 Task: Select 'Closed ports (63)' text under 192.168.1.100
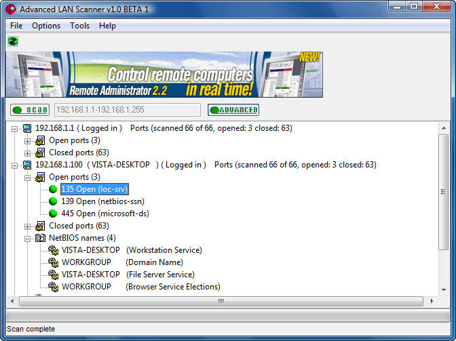coord(79,226)
